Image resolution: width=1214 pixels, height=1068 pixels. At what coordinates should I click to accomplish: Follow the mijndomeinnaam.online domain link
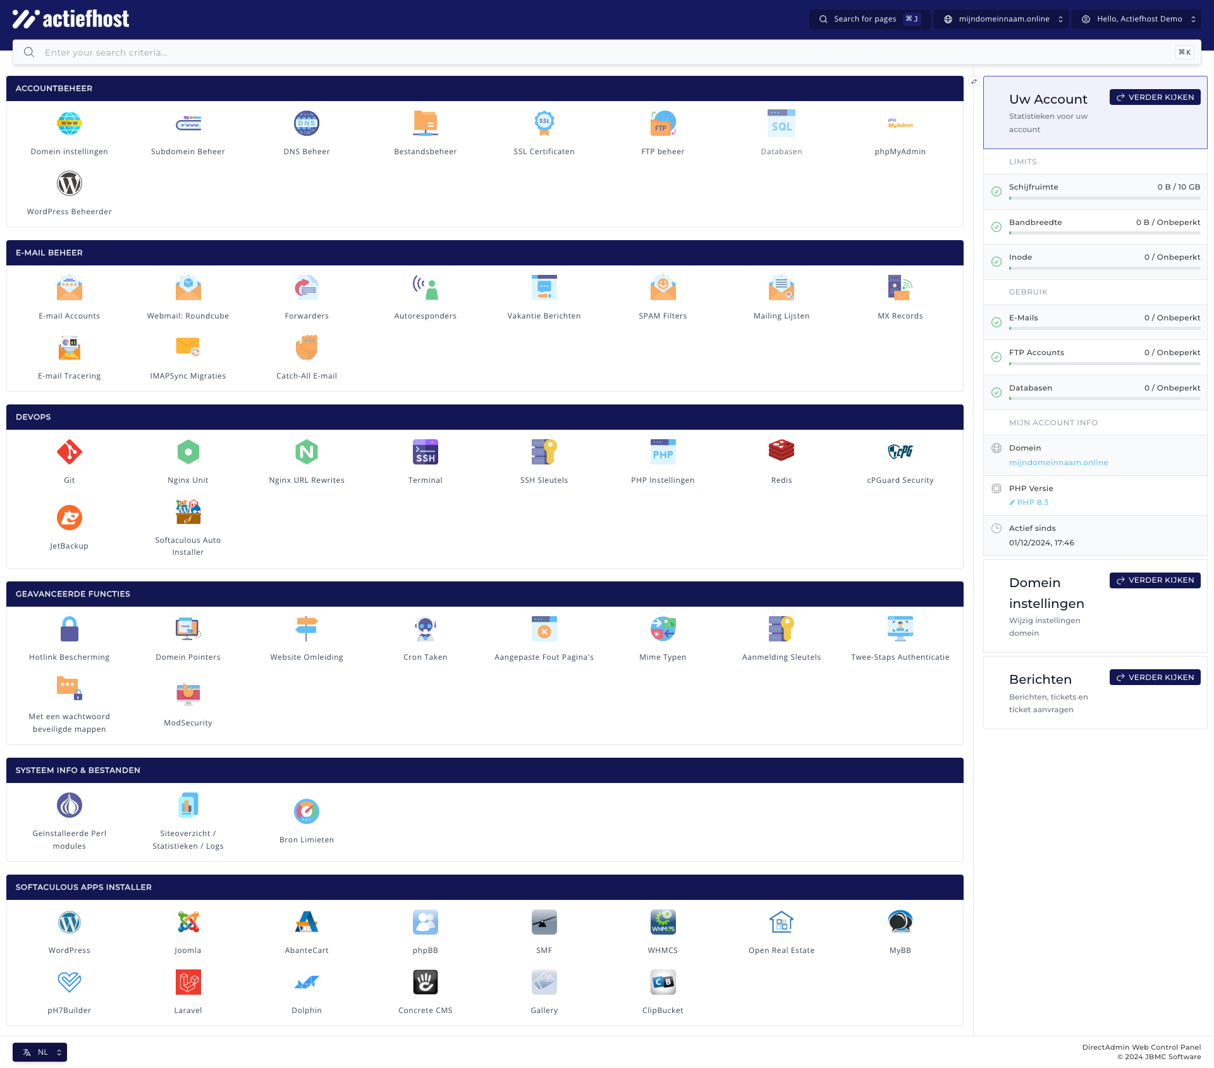tap(1058, 463)
